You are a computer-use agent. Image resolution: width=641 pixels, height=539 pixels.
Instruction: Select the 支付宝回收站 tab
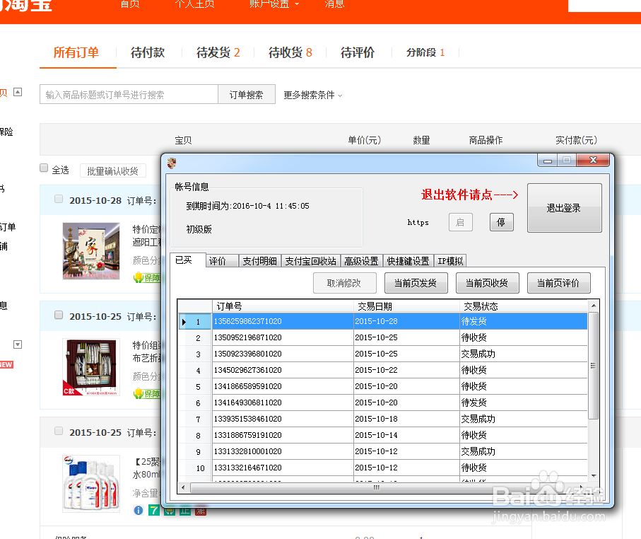pos(311,261)
